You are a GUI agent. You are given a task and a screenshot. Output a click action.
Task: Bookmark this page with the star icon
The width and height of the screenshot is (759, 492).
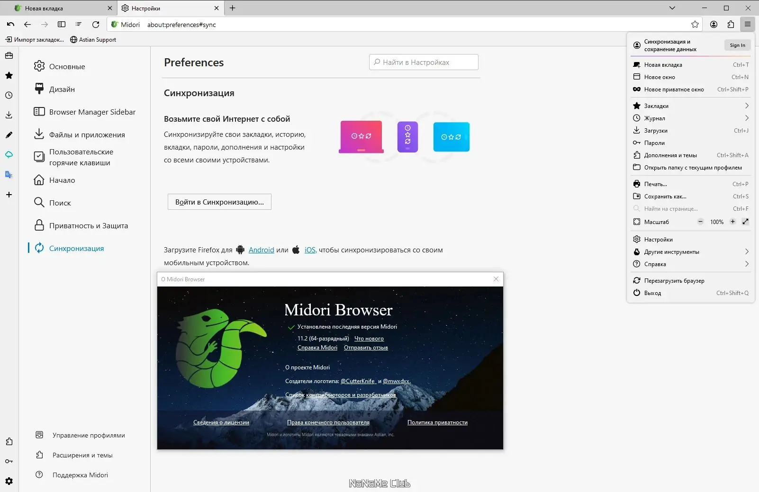pyautogui.click(x=695, y=25)
